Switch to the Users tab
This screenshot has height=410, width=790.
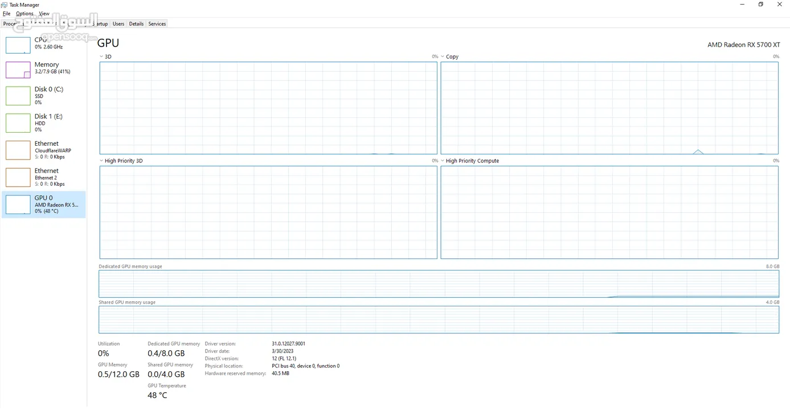coord(118,24)
